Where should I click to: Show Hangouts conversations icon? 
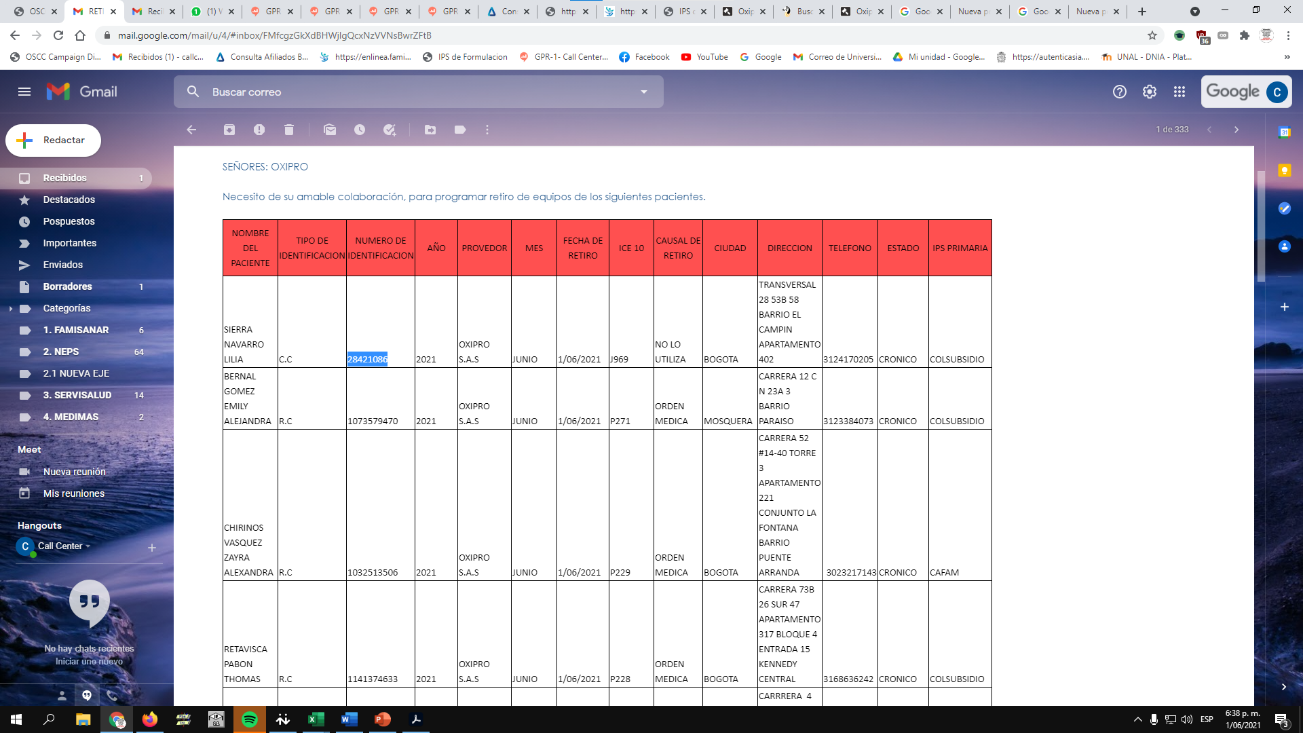click(x=87, y=696)
